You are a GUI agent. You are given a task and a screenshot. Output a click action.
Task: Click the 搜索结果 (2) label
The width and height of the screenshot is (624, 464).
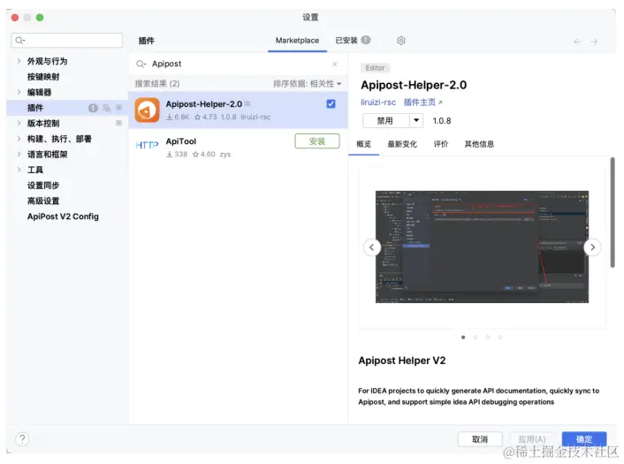click(x=157, y=84)
